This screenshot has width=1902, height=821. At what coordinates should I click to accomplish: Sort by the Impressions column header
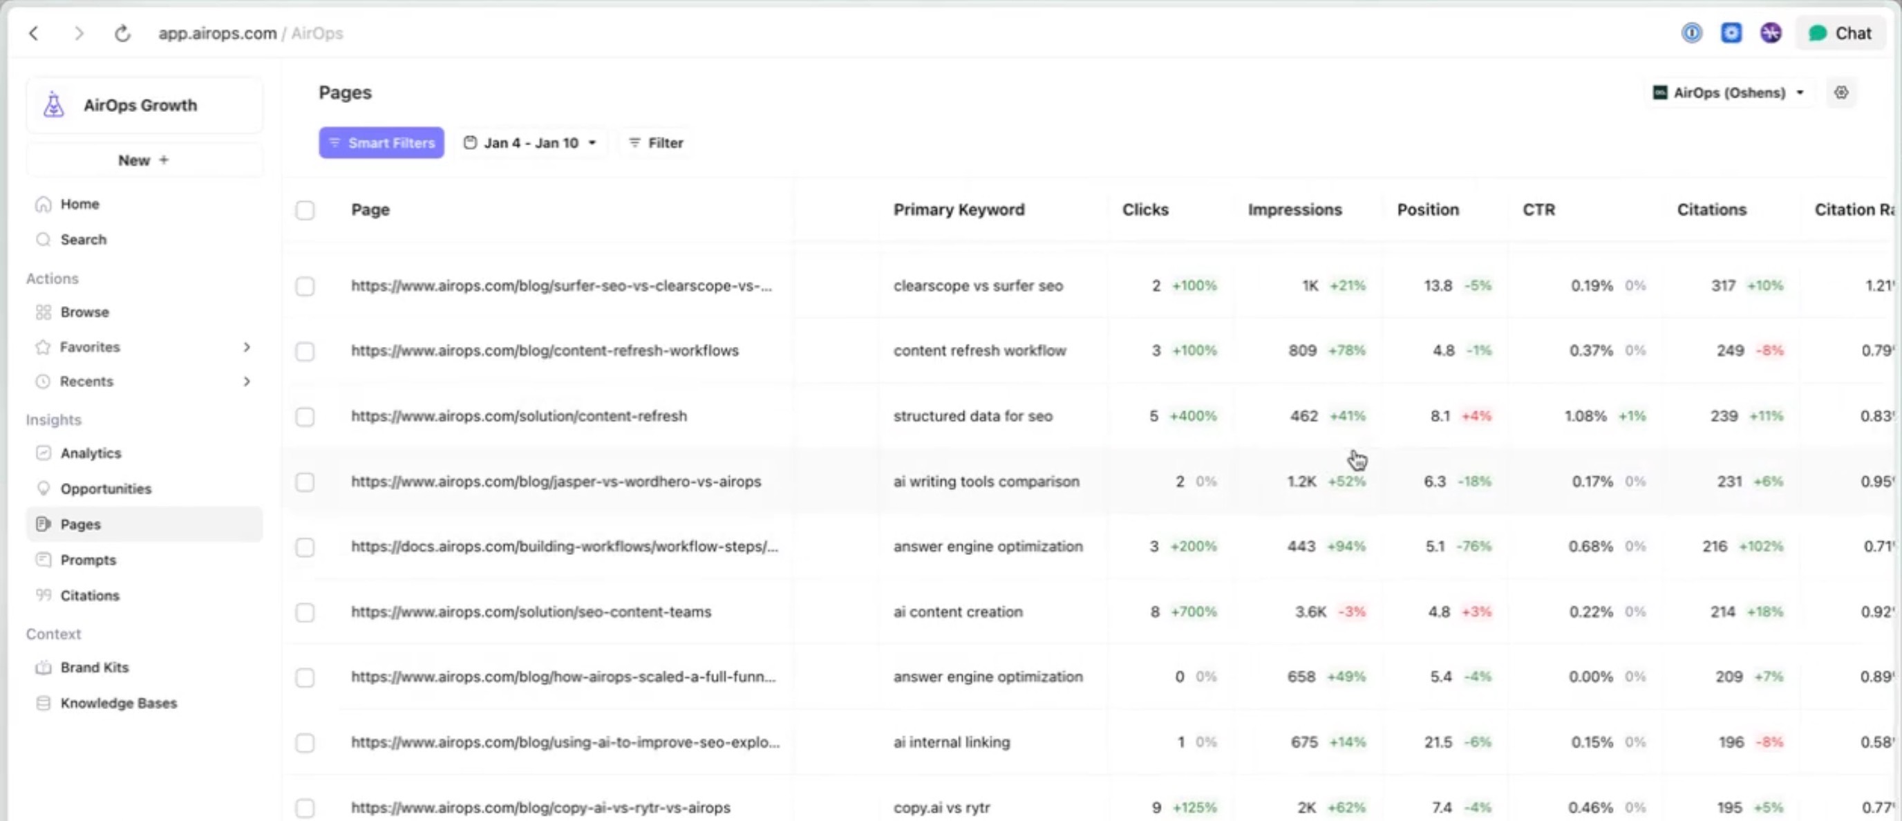(1294, 209)
